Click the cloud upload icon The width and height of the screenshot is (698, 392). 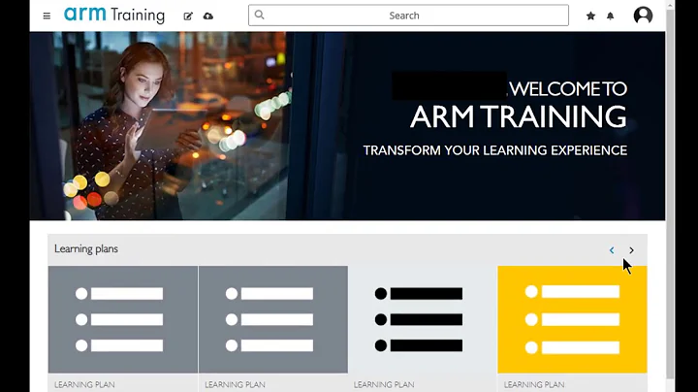point(208,16)
